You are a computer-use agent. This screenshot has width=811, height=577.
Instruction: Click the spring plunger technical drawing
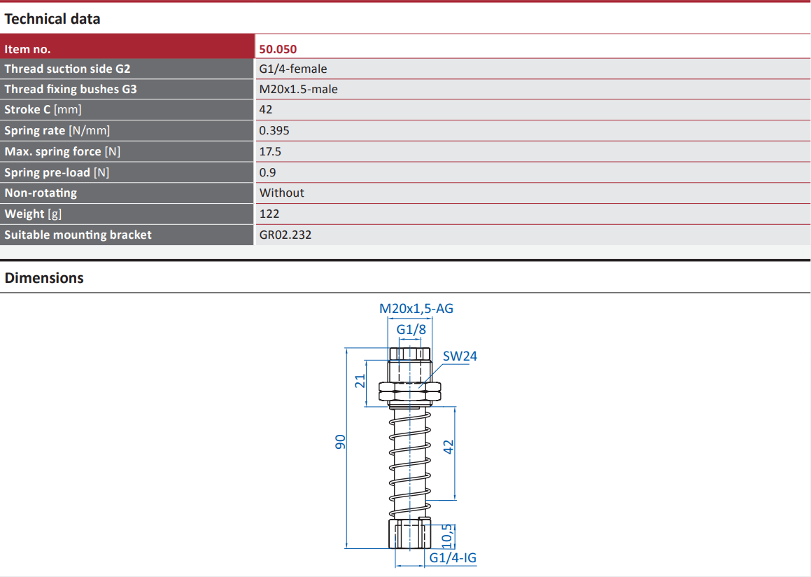point(409,447)
